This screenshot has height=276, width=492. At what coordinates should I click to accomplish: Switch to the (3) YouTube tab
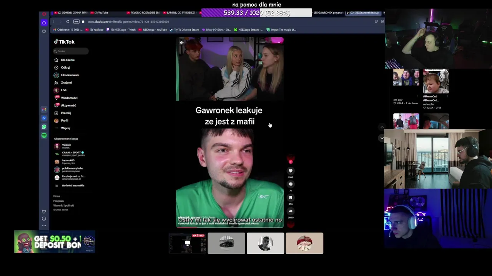[100, 13]
